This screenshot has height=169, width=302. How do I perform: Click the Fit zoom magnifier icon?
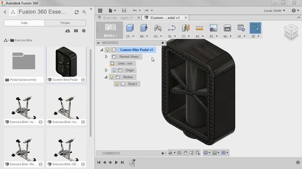pyautogui.click(x=198, y=153)
